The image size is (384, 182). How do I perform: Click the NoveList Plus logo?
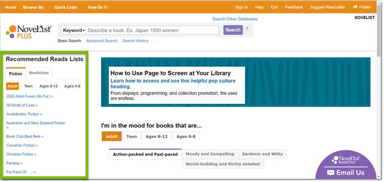(29, 32)
